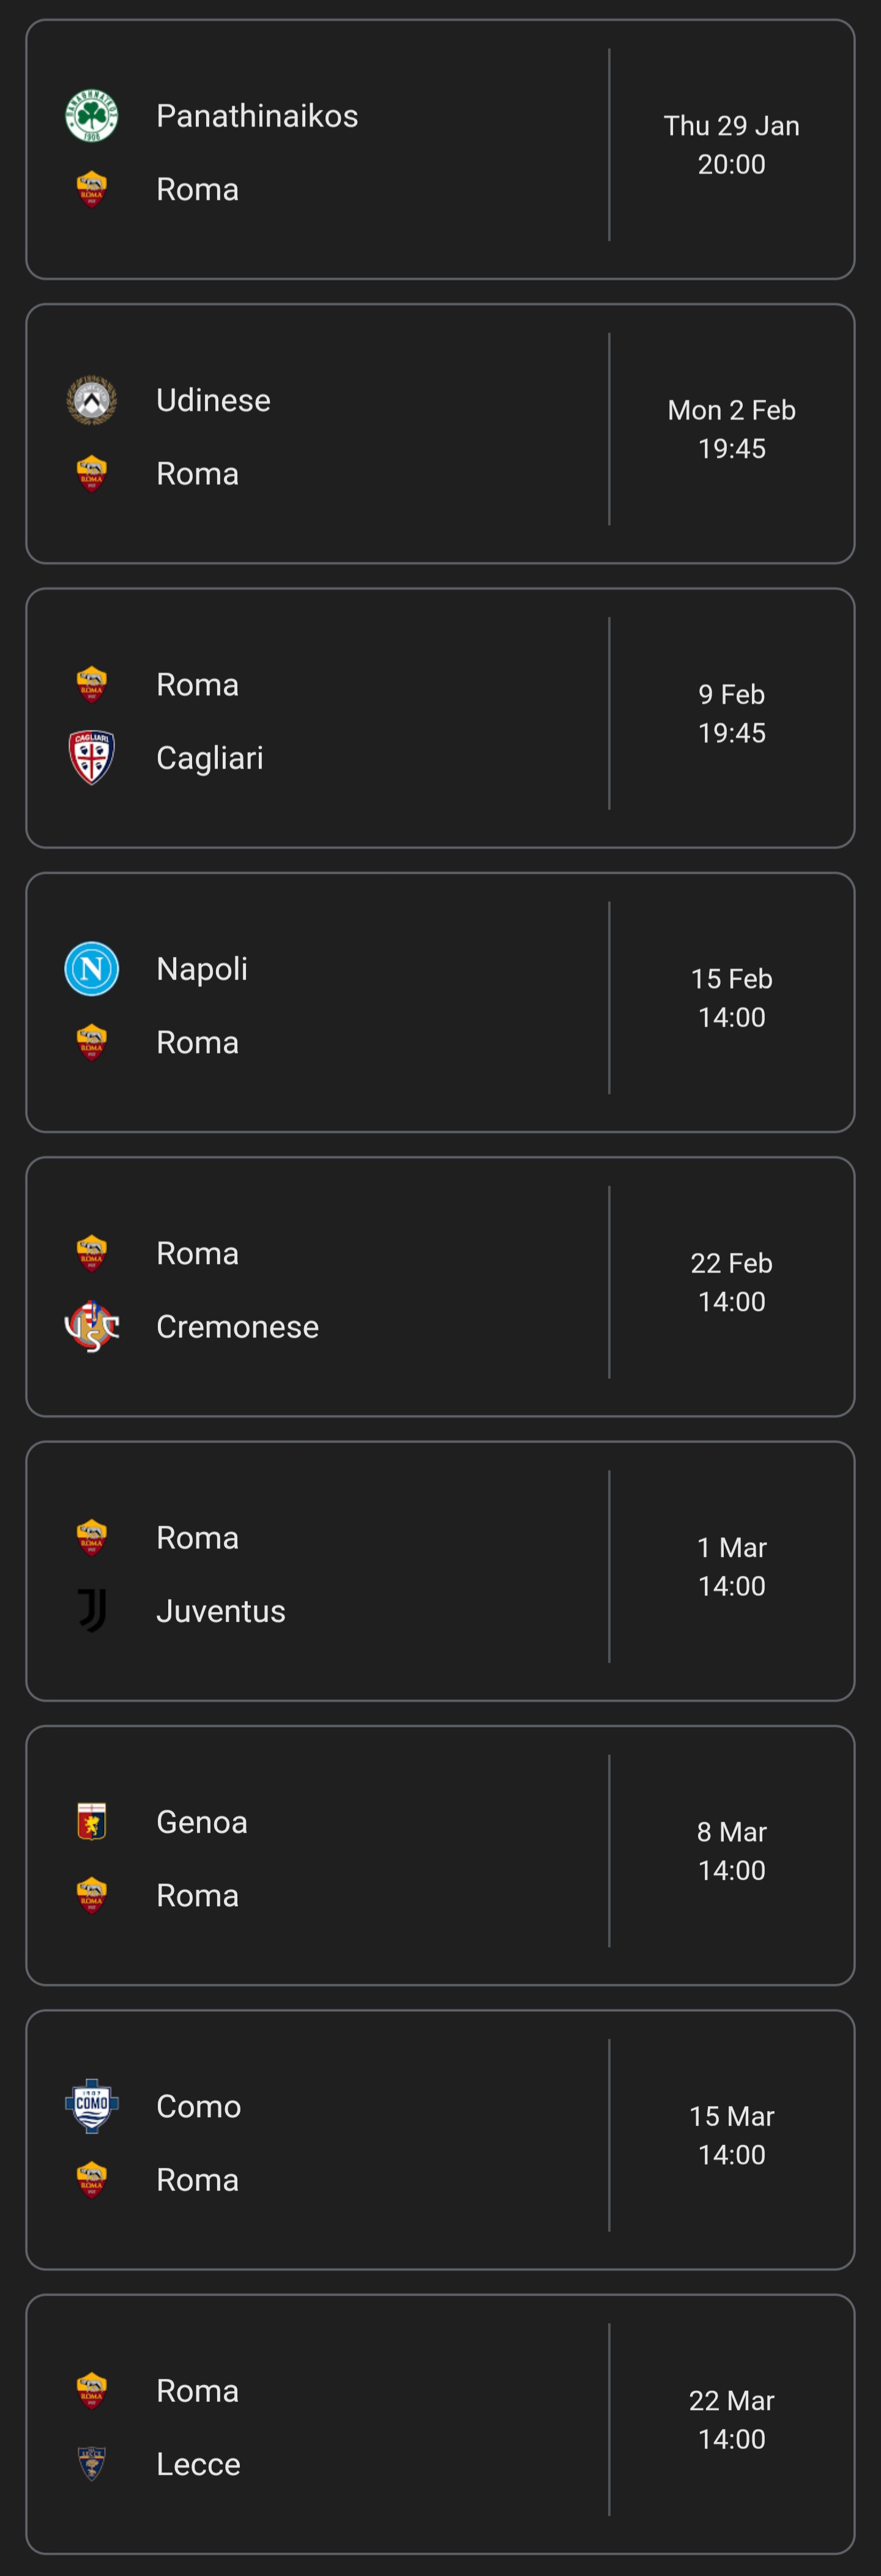Open the Juventus team name link
881x2576 pixels.
click(x=221, y=1610)
